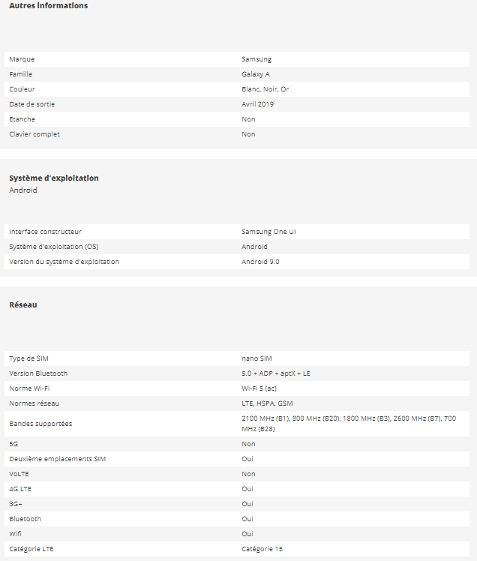This screenshot has height=561, width=477.
Task: Click the Catégorie 15 value
Action: tap(262, 549)
